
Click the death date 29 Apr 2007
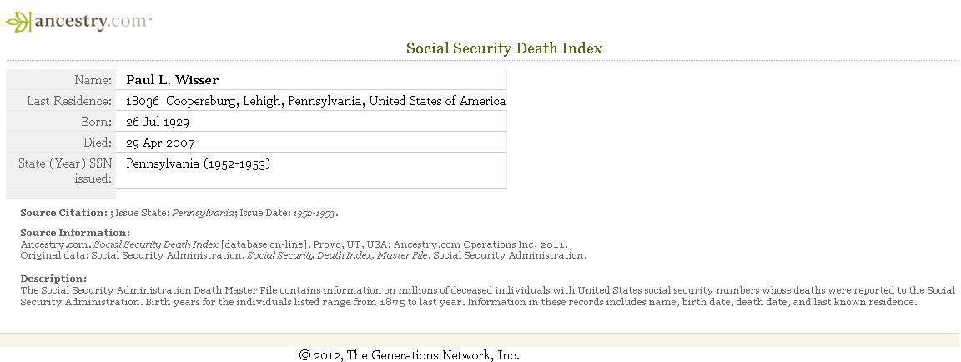[160, 143]
